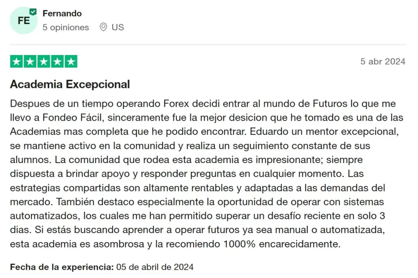Open reviewer Fernando's profile name

(62, 13)
